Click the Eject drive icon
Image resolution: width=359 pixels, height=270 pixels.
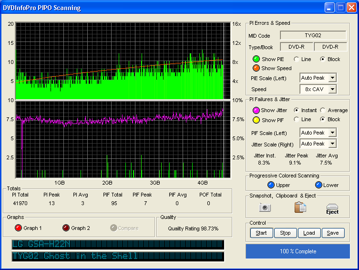332,208
